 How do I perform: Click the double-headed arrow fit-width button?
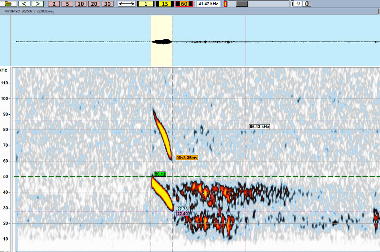[126, 4]
